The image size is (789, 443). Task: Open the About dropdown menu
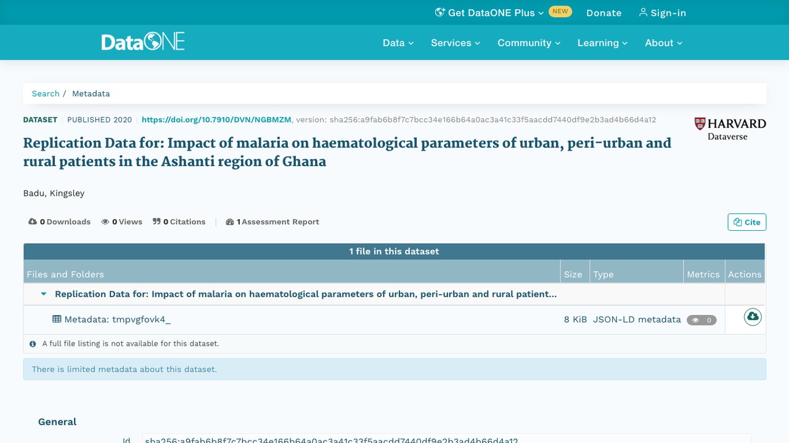pyautogui.click(x=664, y=42)
